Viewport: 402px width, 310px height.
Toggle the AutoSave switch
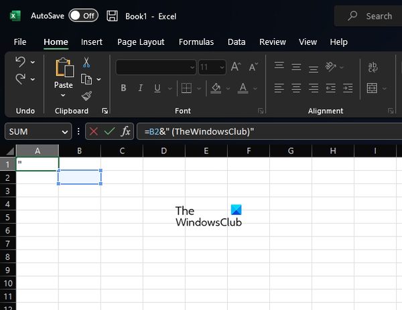coord(83,16)
